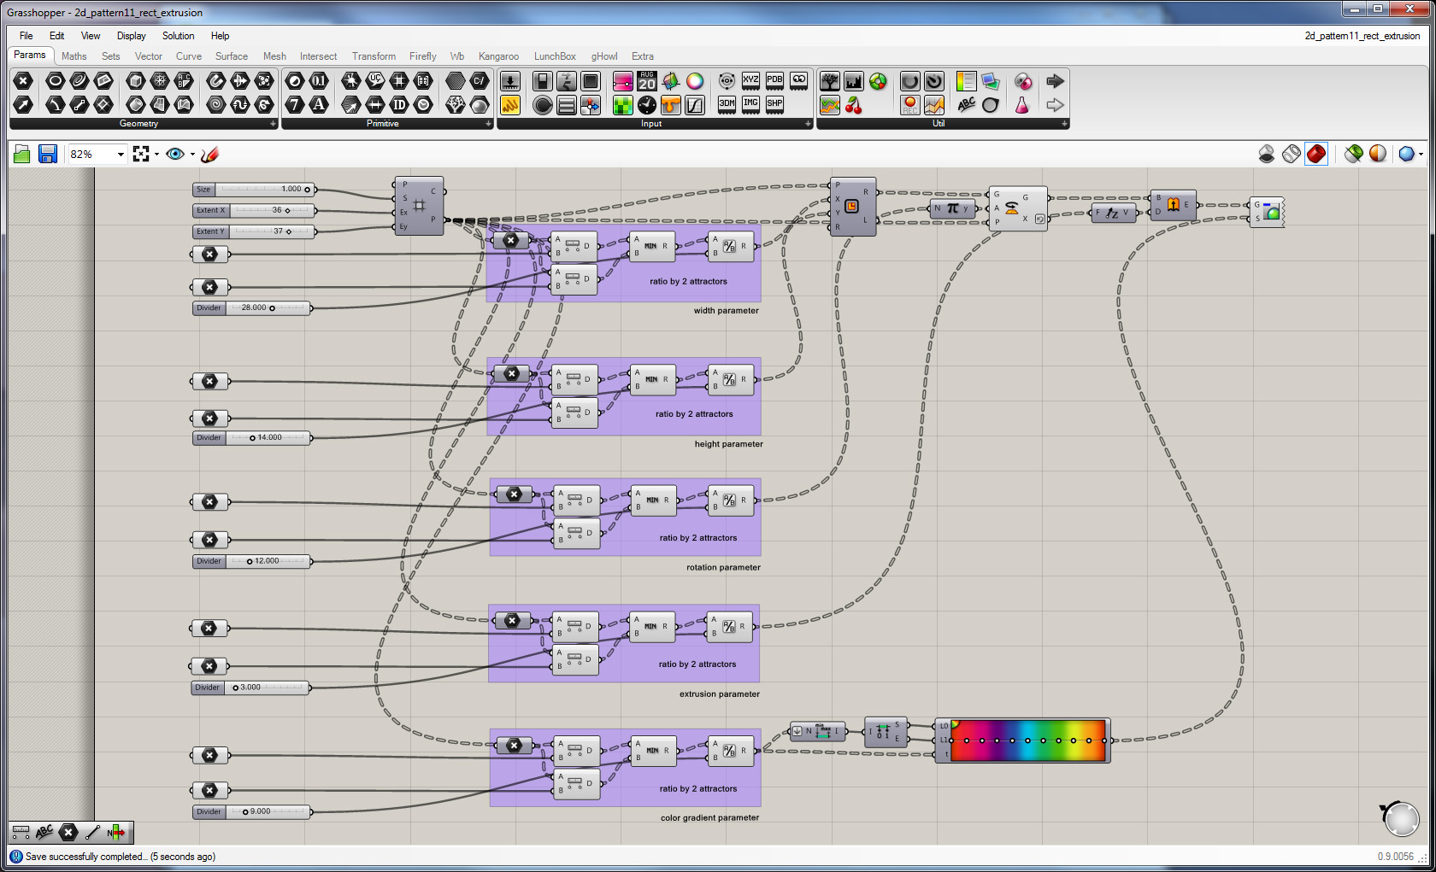Screen dimensions: 1436x872
Task: Click the 2d_pattern11_rect_extrusion document name button
Action: [1362, 36]
